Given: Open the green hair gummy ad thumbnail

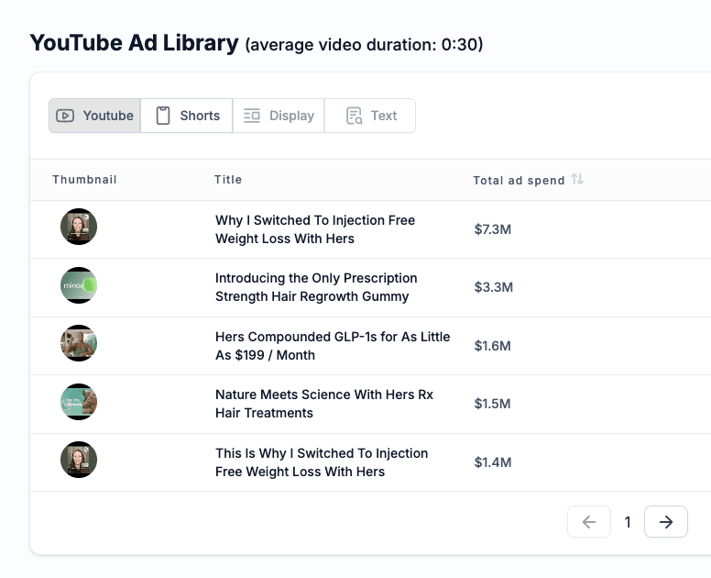Looking at the screenshot, I should (x=79, y=285).
